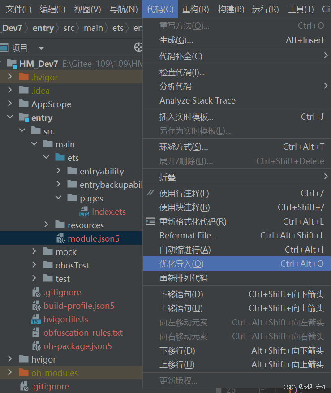Image resolution: width=331 pixels, height=393 pixels.
Task: Click the locate/select opened file target icon
Action: [x=138, y=47]
